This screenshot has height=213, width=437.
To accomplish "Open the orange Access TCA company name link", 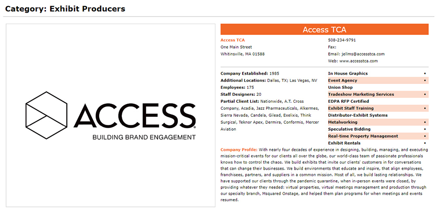I will [x=232, y=40].
